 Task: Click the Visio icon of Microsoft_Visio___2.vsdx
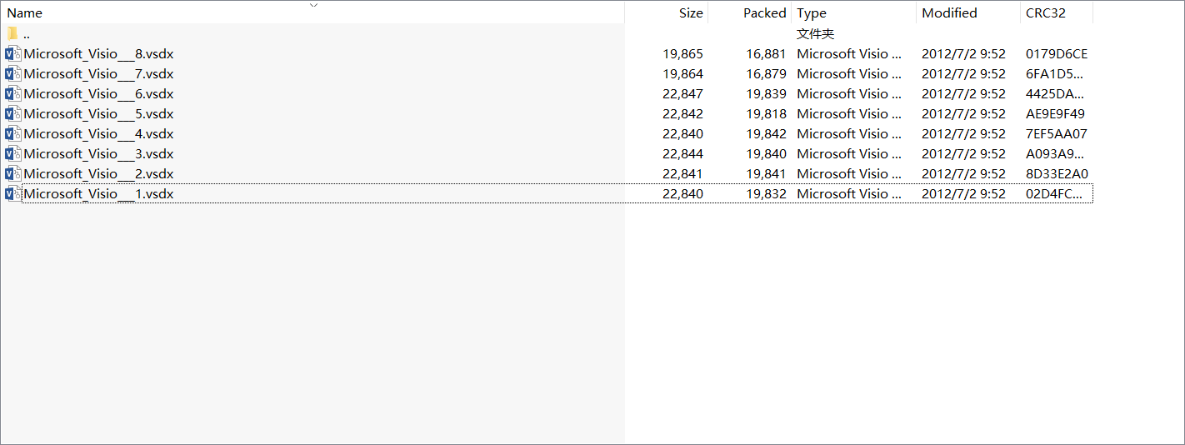tap(12, 173)
